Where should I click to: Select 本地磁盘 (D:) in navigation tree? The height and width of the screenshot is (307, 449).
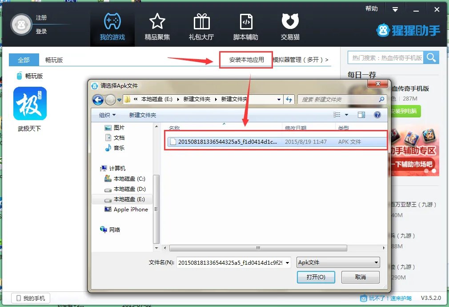pyautogui.click(x=129, y=189)
